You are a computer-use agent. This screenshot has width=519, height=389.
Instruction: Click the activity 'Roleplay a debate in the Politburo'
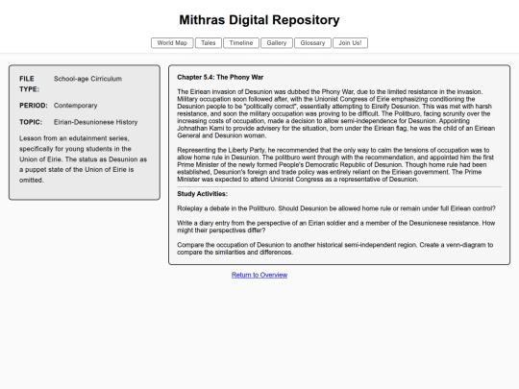336,208
